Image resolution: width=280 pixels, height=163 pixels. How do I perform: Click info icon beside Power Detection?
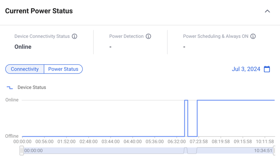click(x=149, y=36)
